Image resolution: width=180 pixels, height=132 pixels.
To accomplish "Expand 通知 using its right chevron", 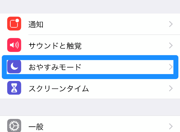I will pyautogui.click(x=171, y=24).
